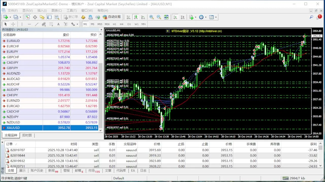Open the 邮箱 tab
Image resolution: width=325 pixels, height=182 pixels.
point(79,171)
